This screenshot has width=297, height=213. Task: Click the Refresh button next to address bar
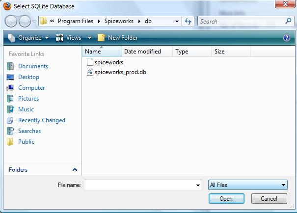click(x=188, y=21)
